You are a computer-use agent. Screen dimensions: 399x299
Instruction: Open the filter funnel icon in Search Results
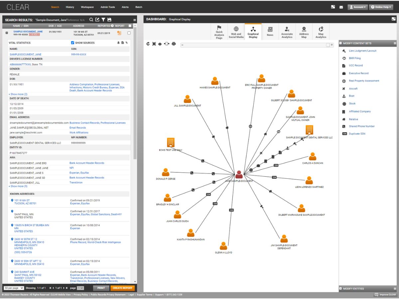(x=103, y=20)
